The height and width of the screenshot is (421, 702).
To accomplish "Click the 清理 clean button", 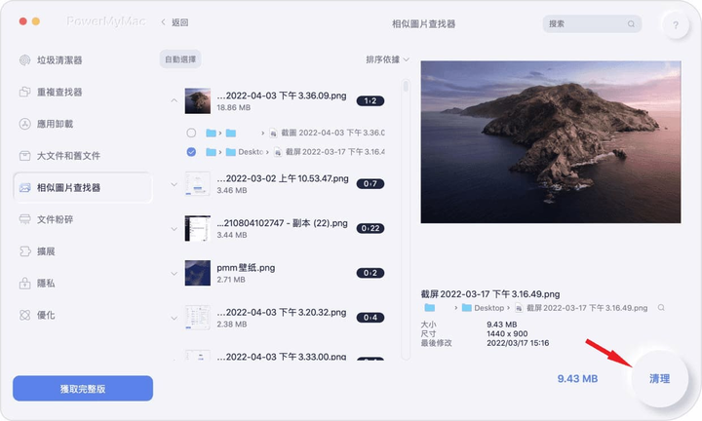I will click(x=659, y=378).
